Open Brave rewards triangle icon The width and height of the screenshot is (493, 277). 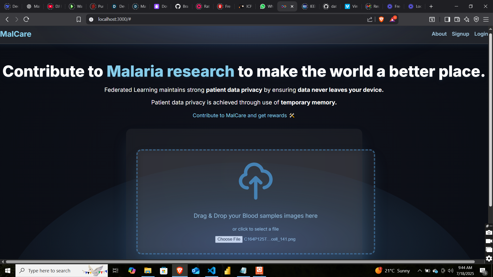click(x=393, y=19)
